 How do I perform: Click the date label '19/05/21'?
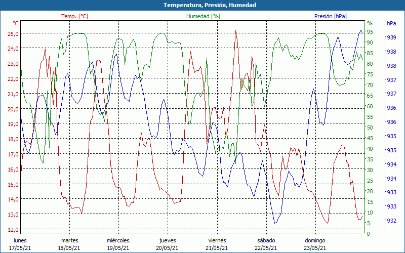pos(118,248)
